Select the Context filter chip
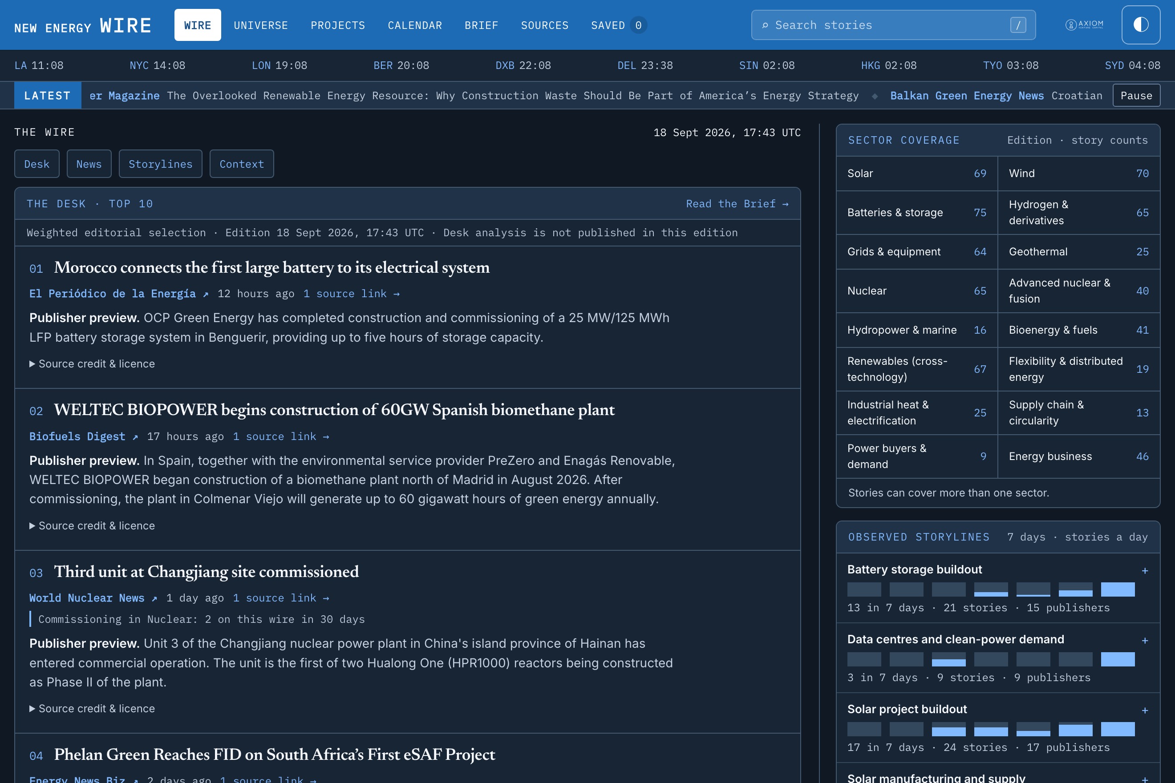The image size is (1175, 783). tap(242, 164)
